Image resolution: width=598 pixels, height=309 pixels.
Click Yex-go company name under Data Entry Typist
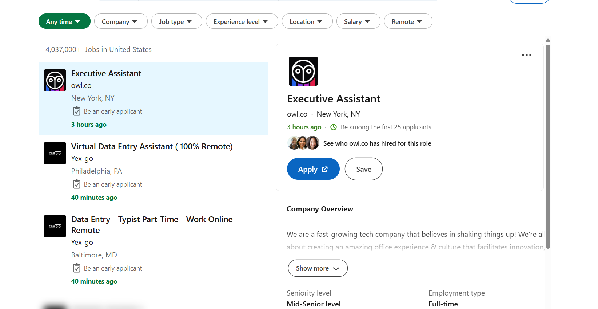point(82,242)
